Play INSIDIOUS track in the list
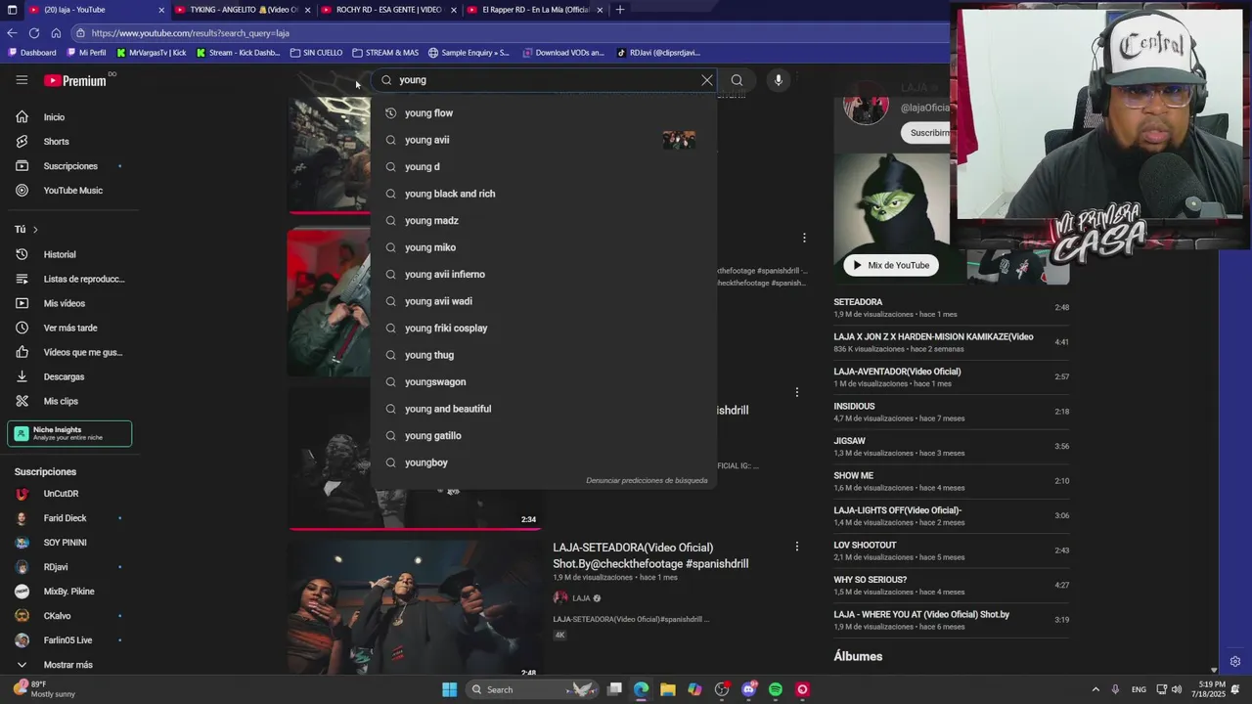The image size is (1252, 704). pyautogui.click(x=951, y=412)
